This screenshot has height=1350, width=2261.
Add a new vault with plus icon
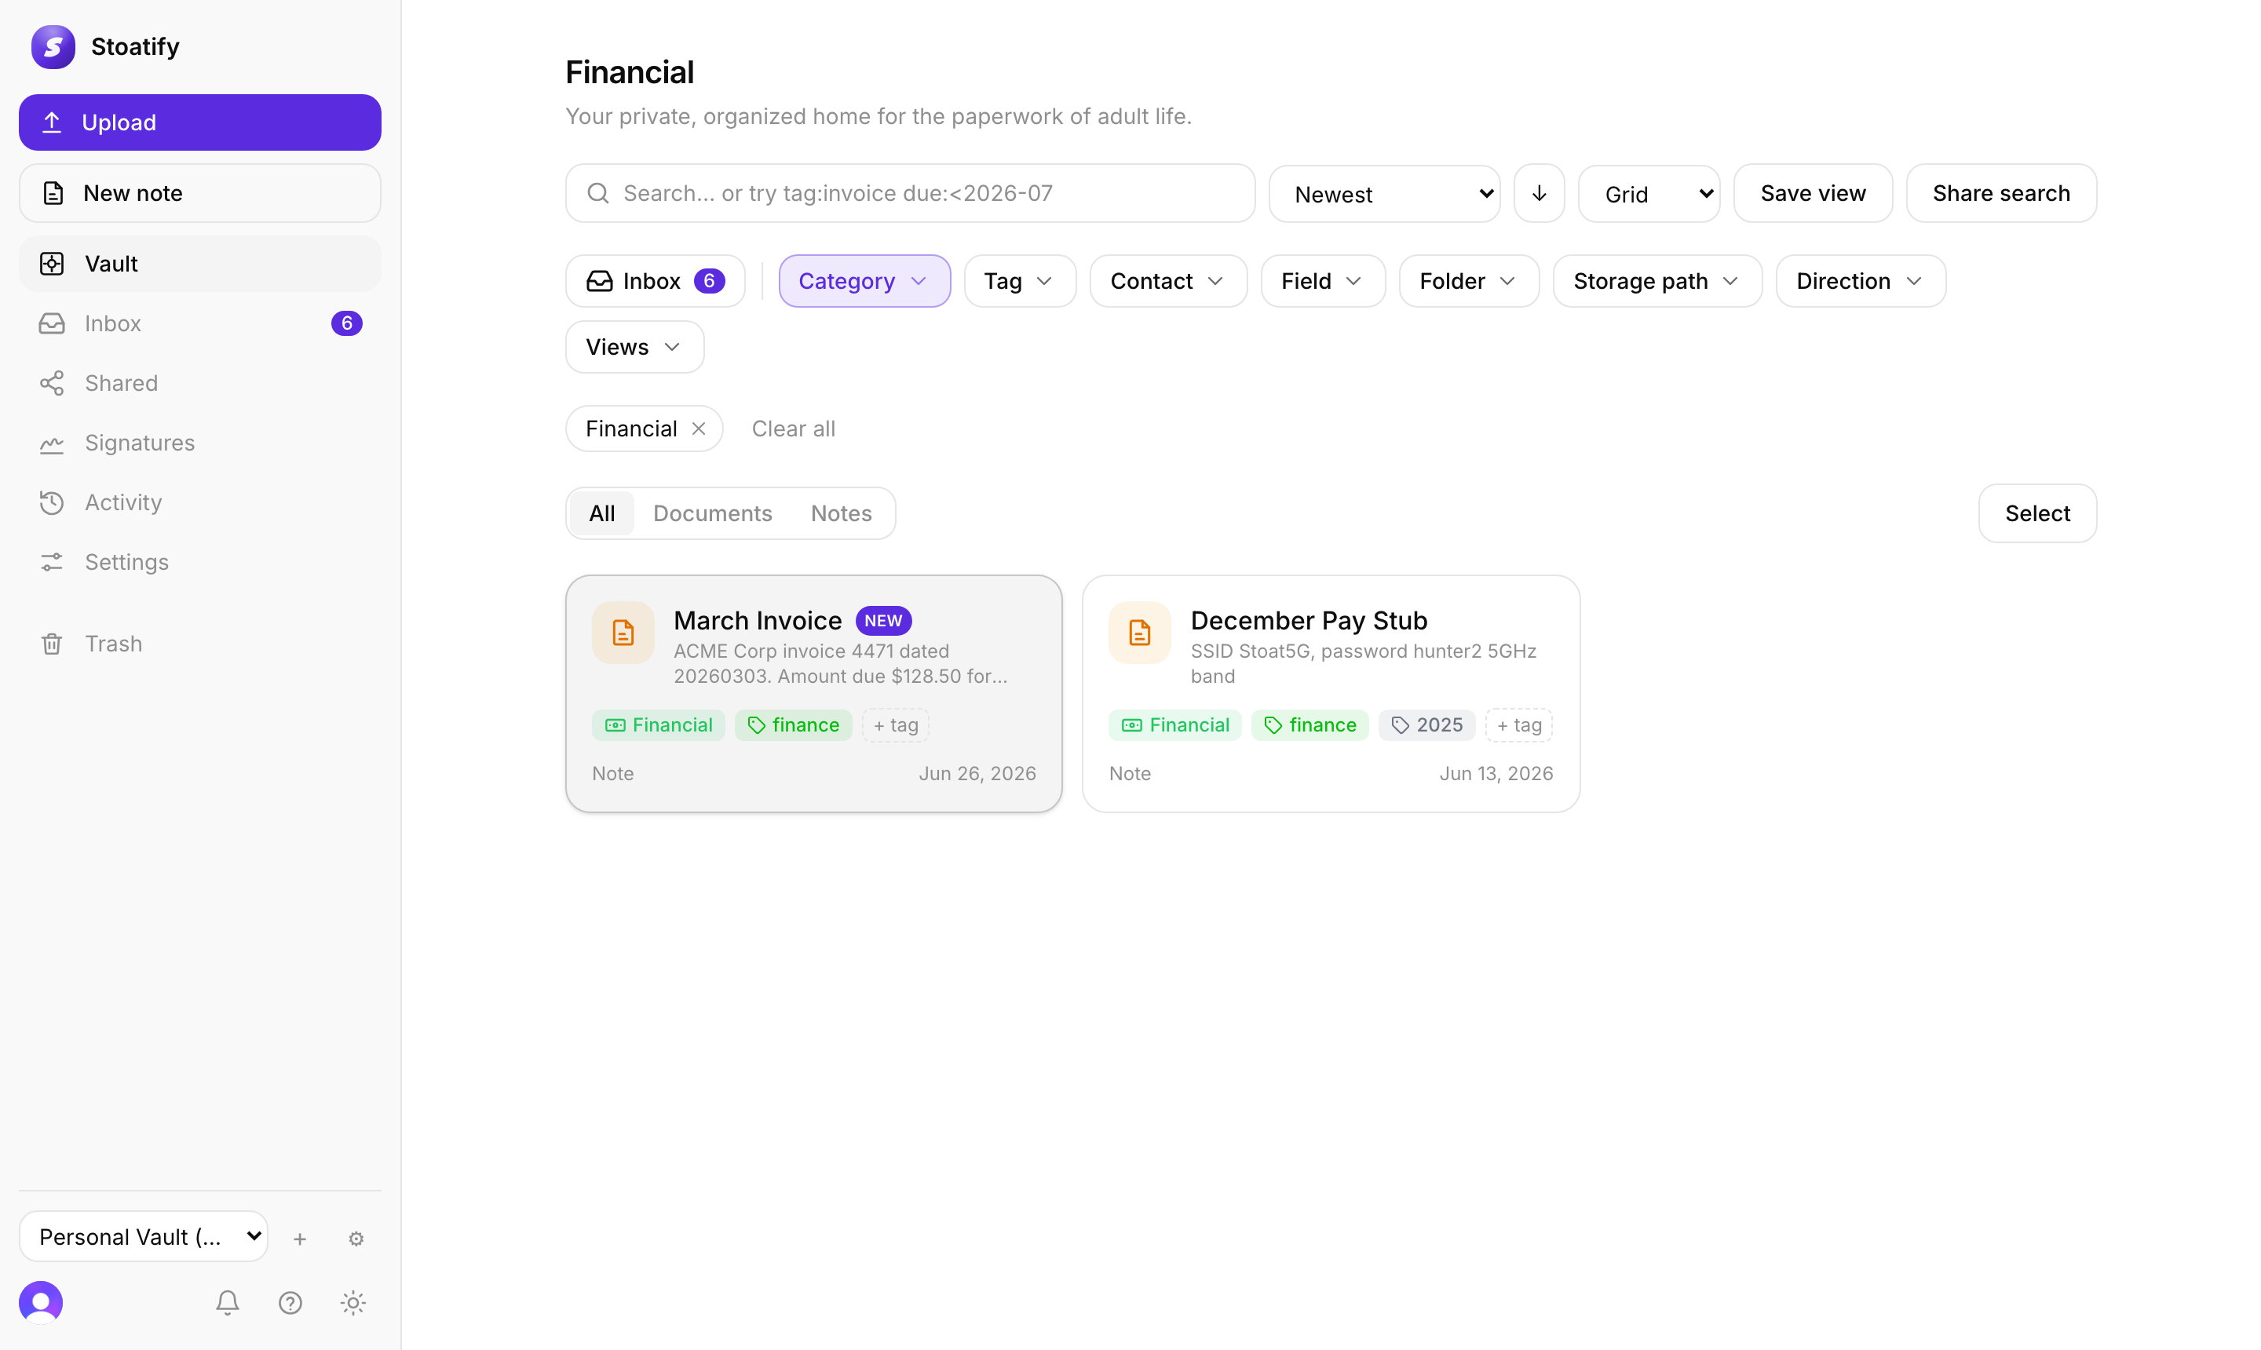299,1238
